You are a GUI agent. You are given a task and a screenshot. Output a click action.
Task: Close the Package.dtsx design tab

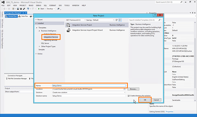pos(26,13)
